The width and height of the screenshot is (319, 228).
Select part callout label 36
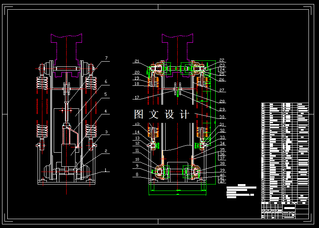[222, 154]
